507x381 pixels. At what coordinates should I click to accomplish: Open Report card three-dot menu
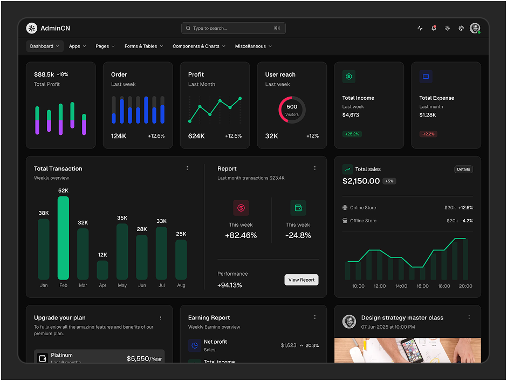[314, 168]
